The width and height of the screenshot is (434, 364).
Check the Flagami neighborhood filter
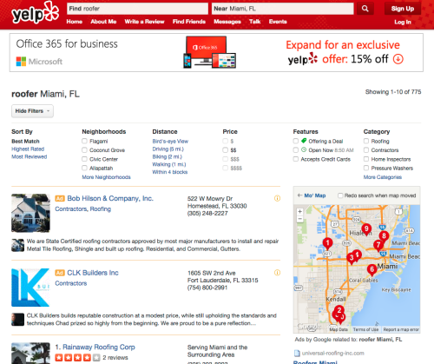[x=84, y=141]
